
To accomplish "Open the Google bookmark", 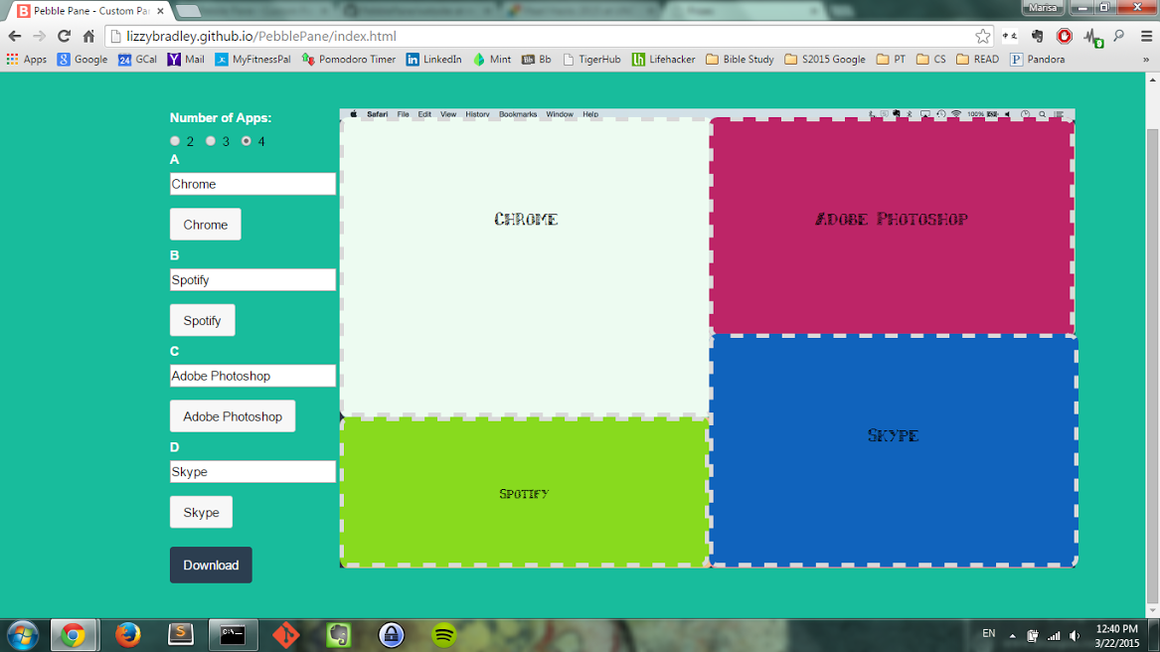I will coord(83,60).
